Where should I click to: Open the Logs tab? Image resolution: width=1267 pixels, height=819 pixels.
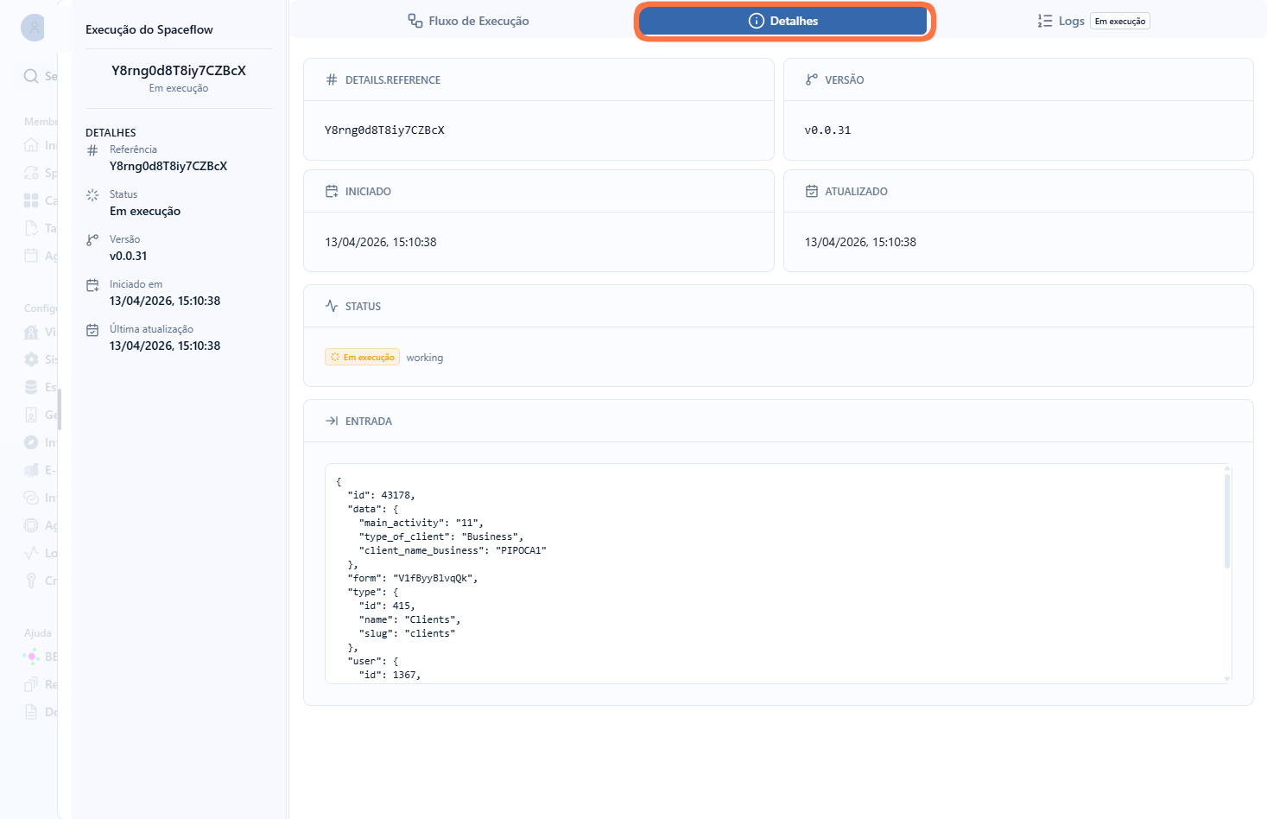pyautogui.click(x=1093, y=21)
